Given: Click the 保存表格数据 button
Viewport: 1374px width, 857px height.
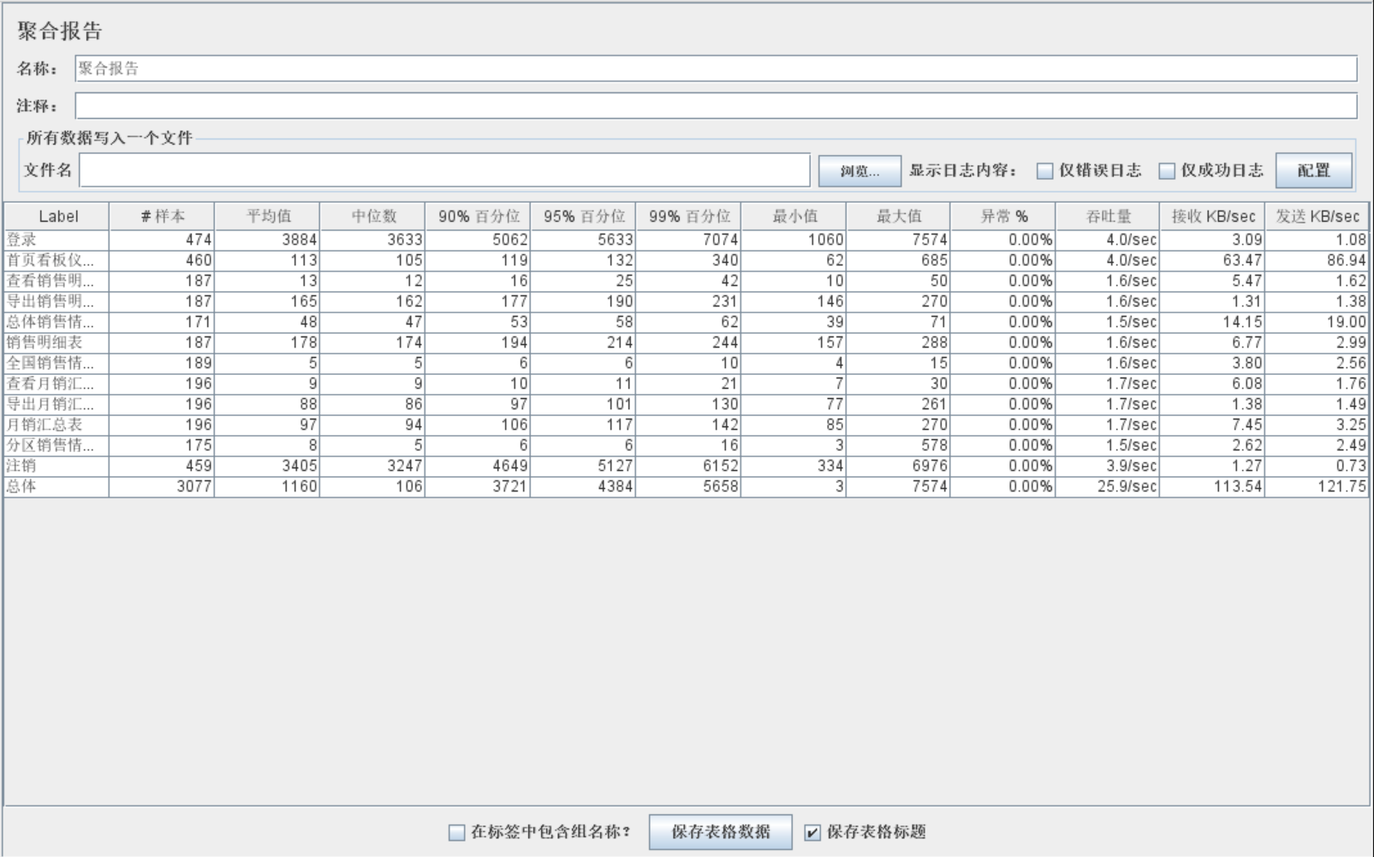Looking at the screenshot, I should click(720, 832).
